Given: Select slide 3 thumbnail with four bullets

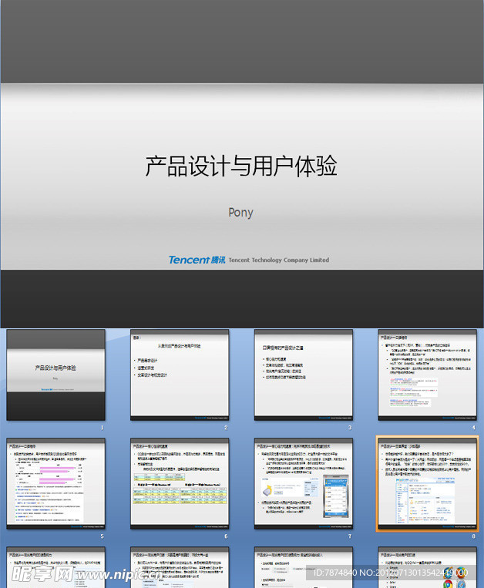Looking at the screenshot, I should (304, 375).
